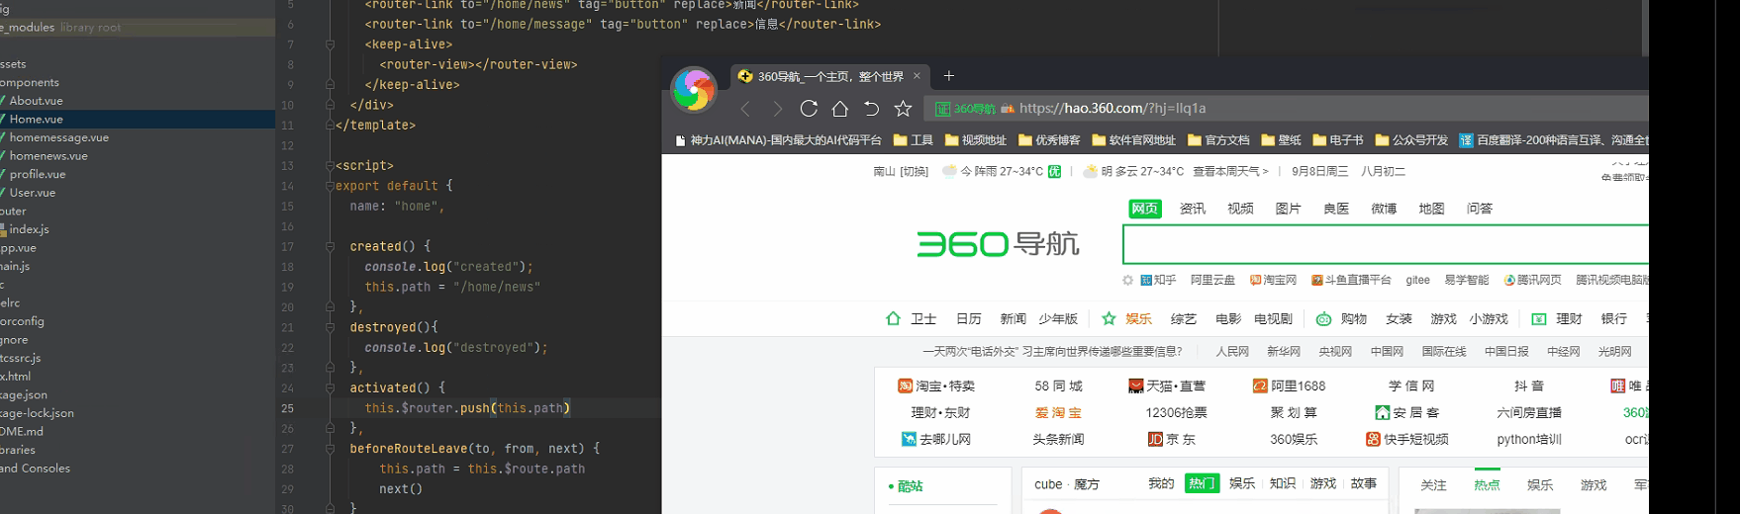Click the undo/restore closed tab icon
The height and width of the screenshot is (514, 1740).
tap(871, 109)
